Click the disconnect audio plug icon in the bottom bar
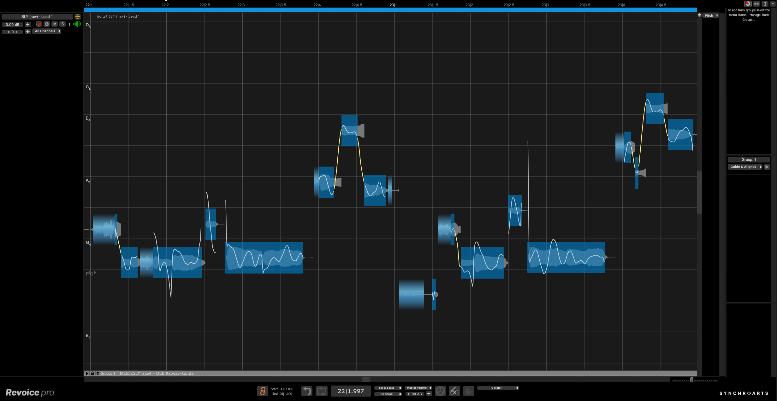The image size is (777, 401). point(454,391)
